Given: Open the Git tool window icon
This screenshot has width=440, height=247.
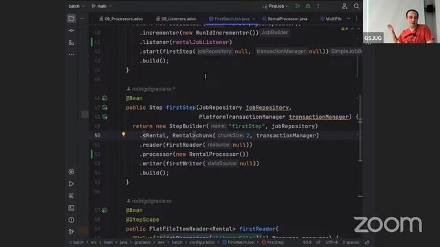Looking at the screenshot, I should tap(71, 232).
